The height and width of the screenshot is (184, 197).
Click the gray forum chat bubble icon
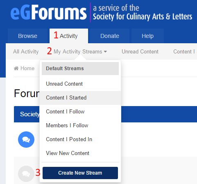(x=26, y=174)
